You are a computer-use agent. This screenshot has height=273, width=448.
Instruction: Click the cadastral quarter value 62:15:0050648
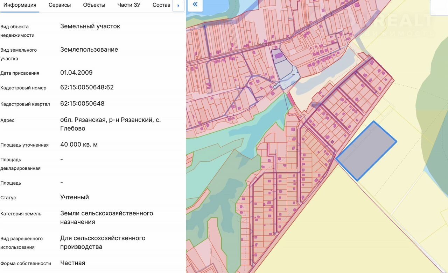[x=82, y=103]
